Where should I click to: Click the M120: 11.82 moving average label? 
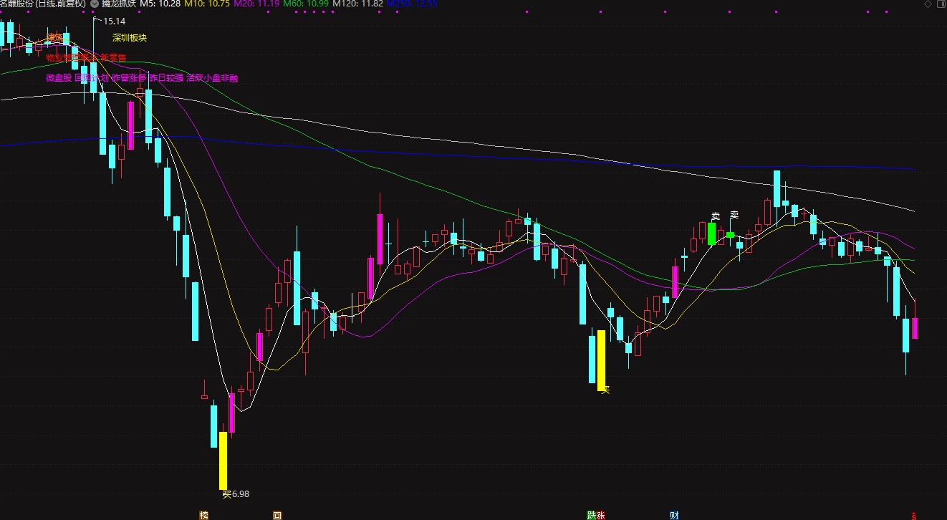click(x=357, y=4)
